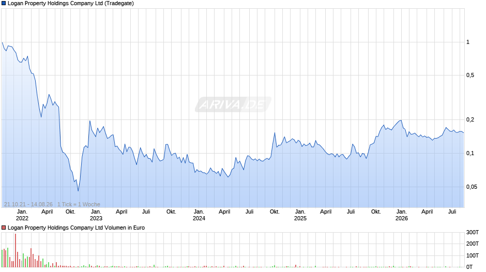This screenshot has height=272, width=486.
Task: Click the 'Okt.' label preceding Jan. 2023
Action: [70, 212]
